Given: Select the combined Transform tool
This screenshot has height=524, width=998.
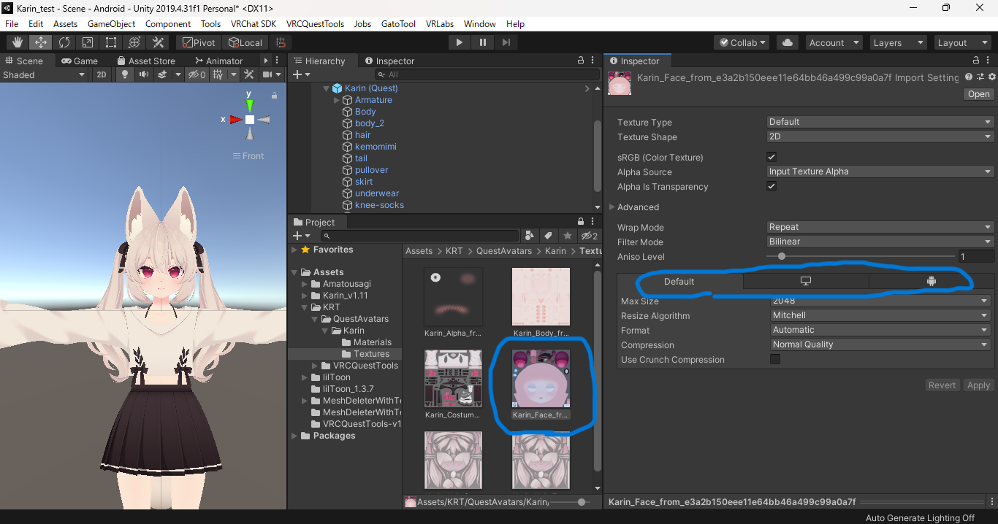Looking at the screenshot, I should coord(134,42).
